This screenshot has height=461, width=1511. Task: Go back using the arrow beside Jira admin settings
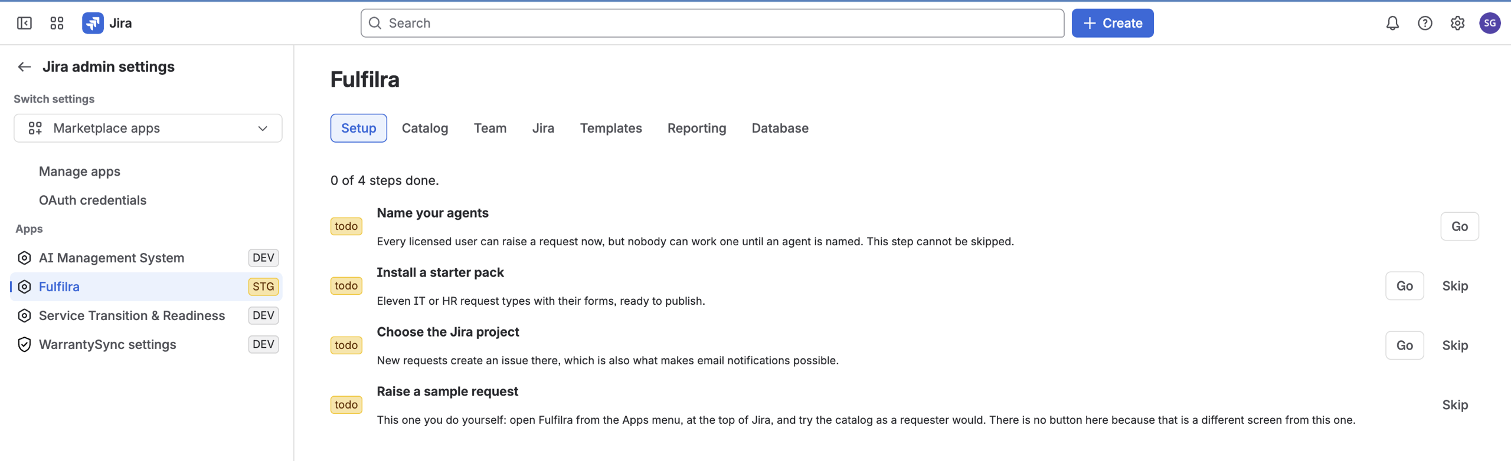pos(24,67)
